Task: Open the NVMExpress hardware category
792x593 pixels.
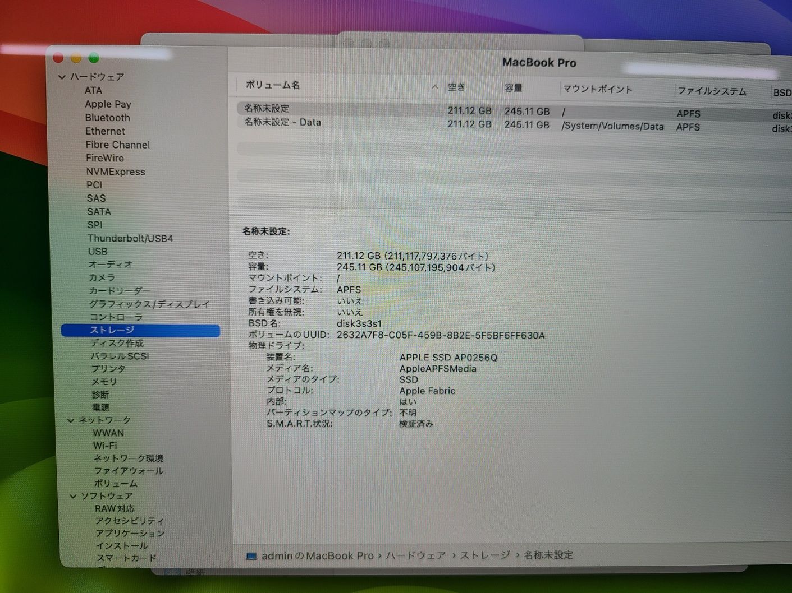Action: coord(116,172)
